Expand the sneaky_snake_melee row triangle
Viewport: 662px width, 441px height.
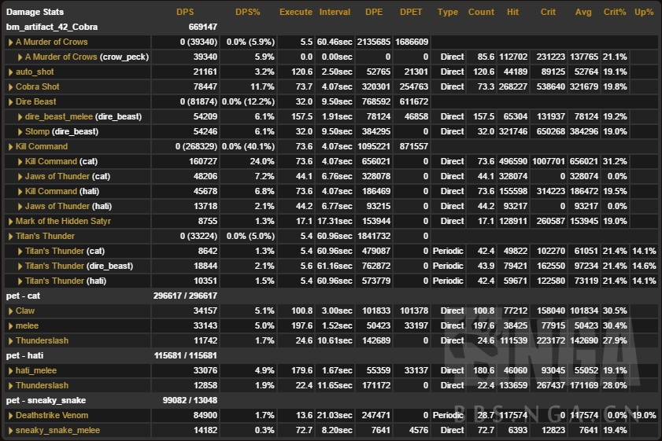[x=10, y=431]
